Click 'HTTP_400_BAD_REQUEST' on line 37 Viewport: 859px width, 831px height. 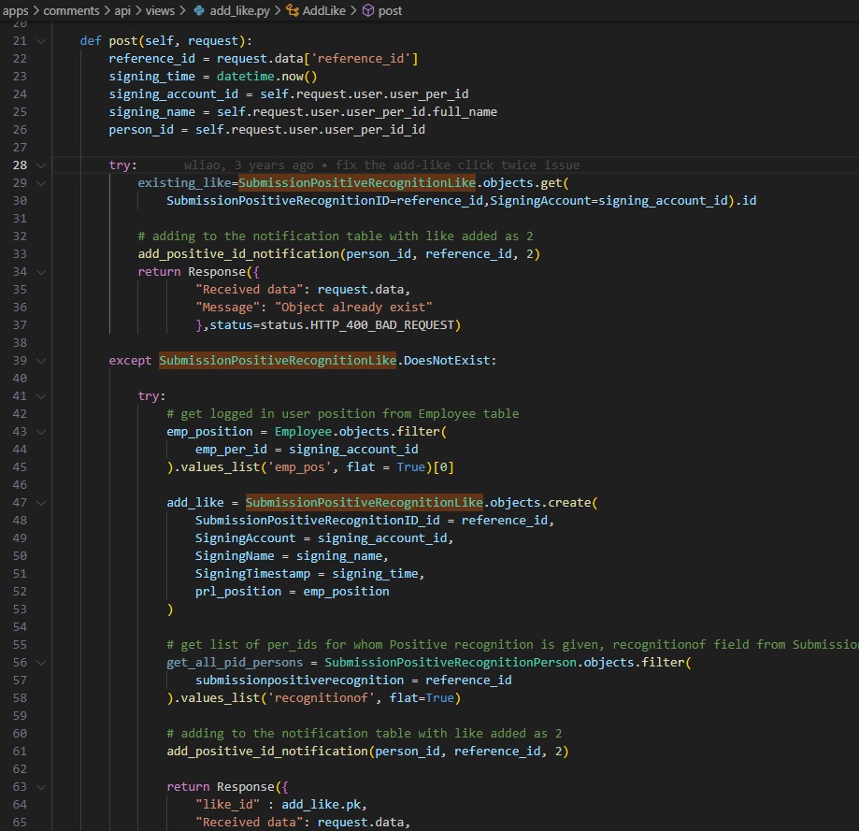pyautogui.click(x=382, y=325)
